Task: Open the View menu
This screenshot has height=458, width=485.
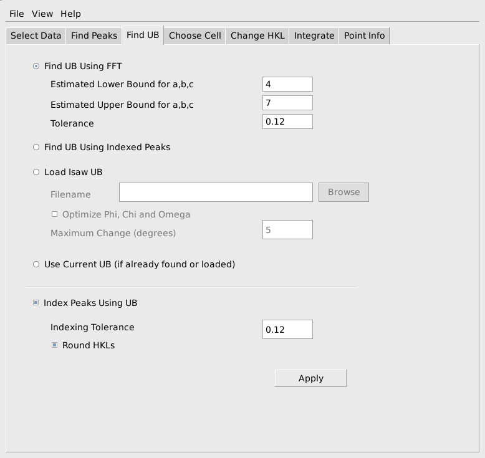Action: coord(42,14)
